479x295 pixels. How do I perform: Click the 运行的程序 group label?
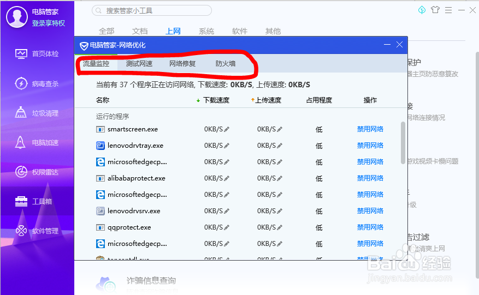tap(113, 116)
